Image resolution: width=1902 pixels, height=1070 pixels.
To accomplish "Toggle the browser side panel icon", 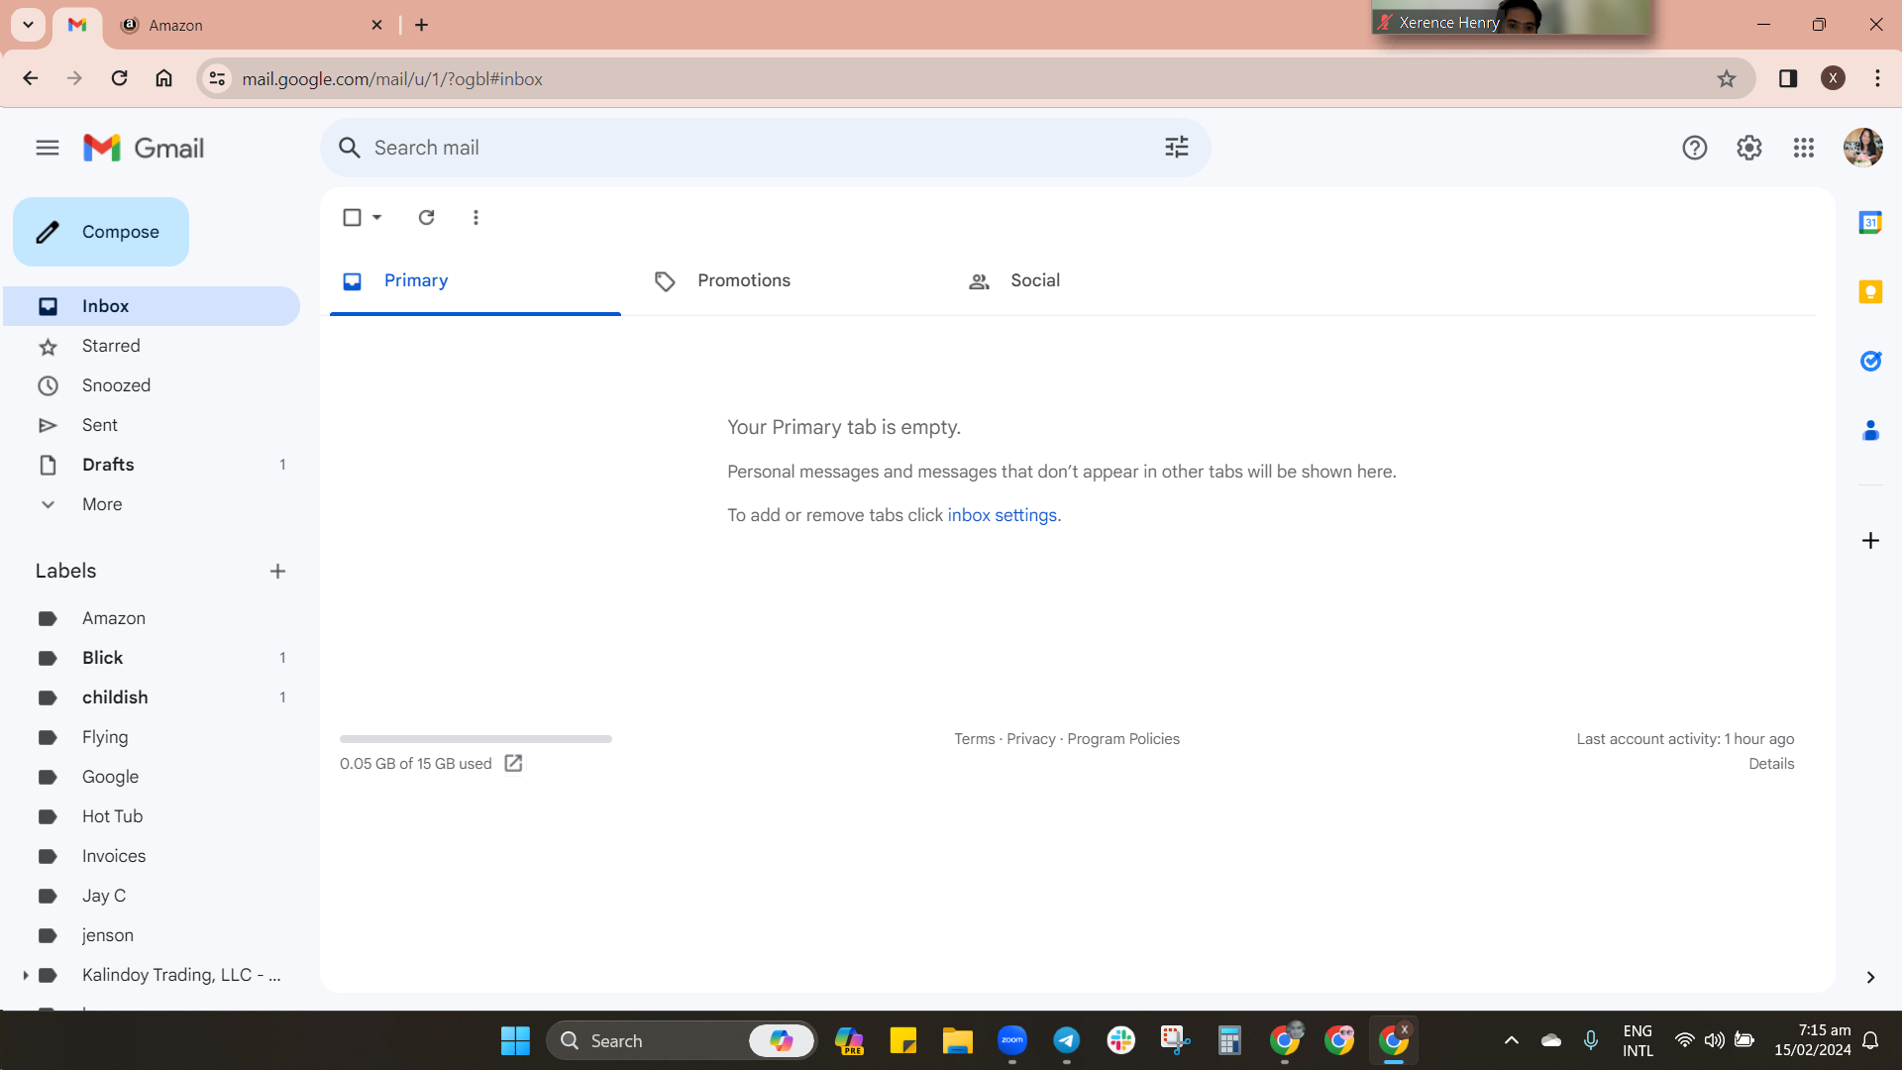I will pos(1787,78).
